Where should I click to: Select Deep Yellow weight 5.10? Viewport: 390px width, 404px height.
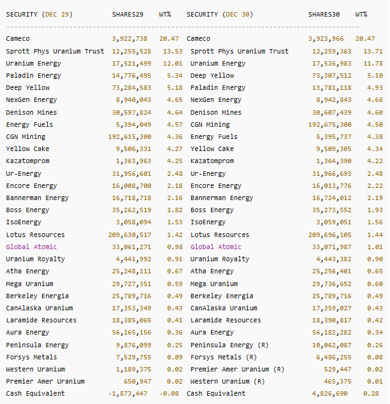pos(375,76)
